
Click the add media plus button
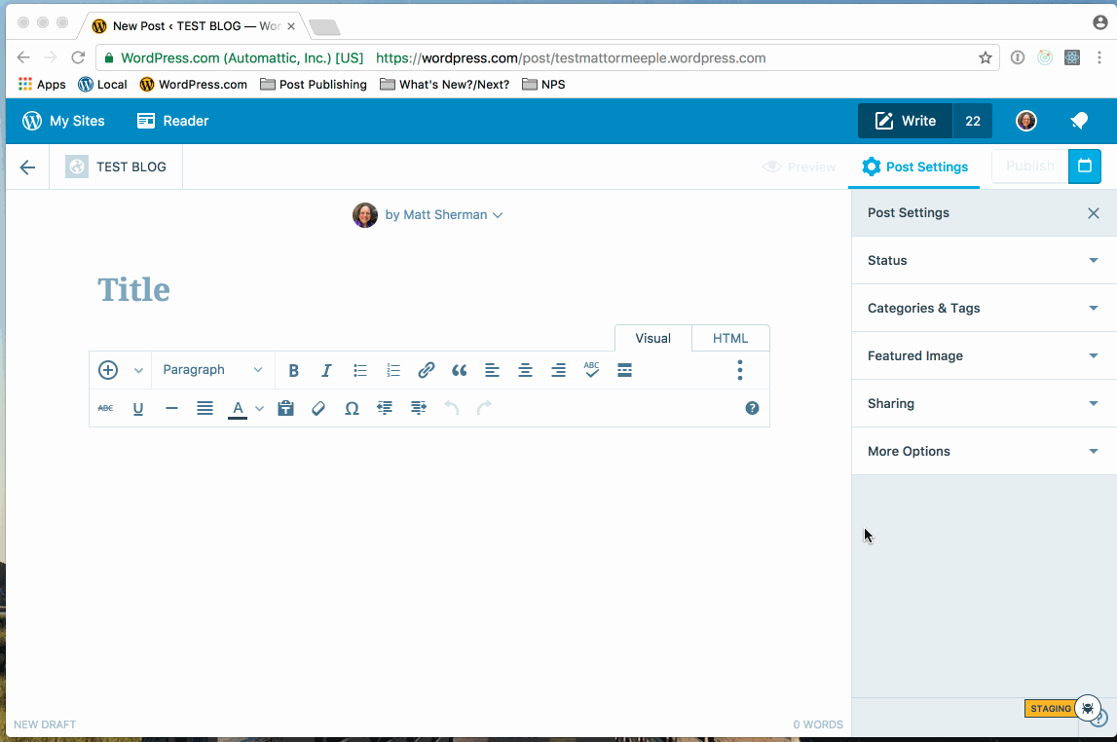tap(108, 370)
